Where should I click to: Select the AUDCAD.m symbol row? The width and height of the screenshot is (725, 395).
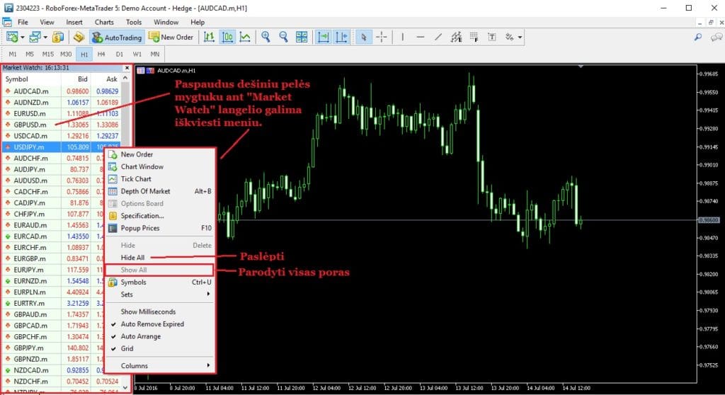coord(62,91)
